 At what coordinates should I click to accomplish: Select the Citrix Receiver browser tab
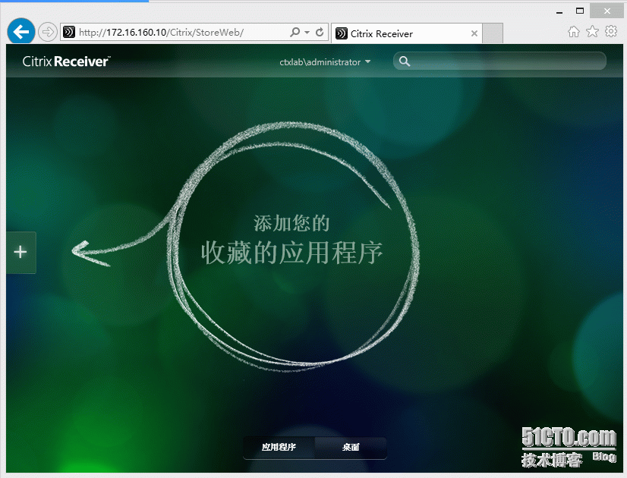click(x=407, y=33)
